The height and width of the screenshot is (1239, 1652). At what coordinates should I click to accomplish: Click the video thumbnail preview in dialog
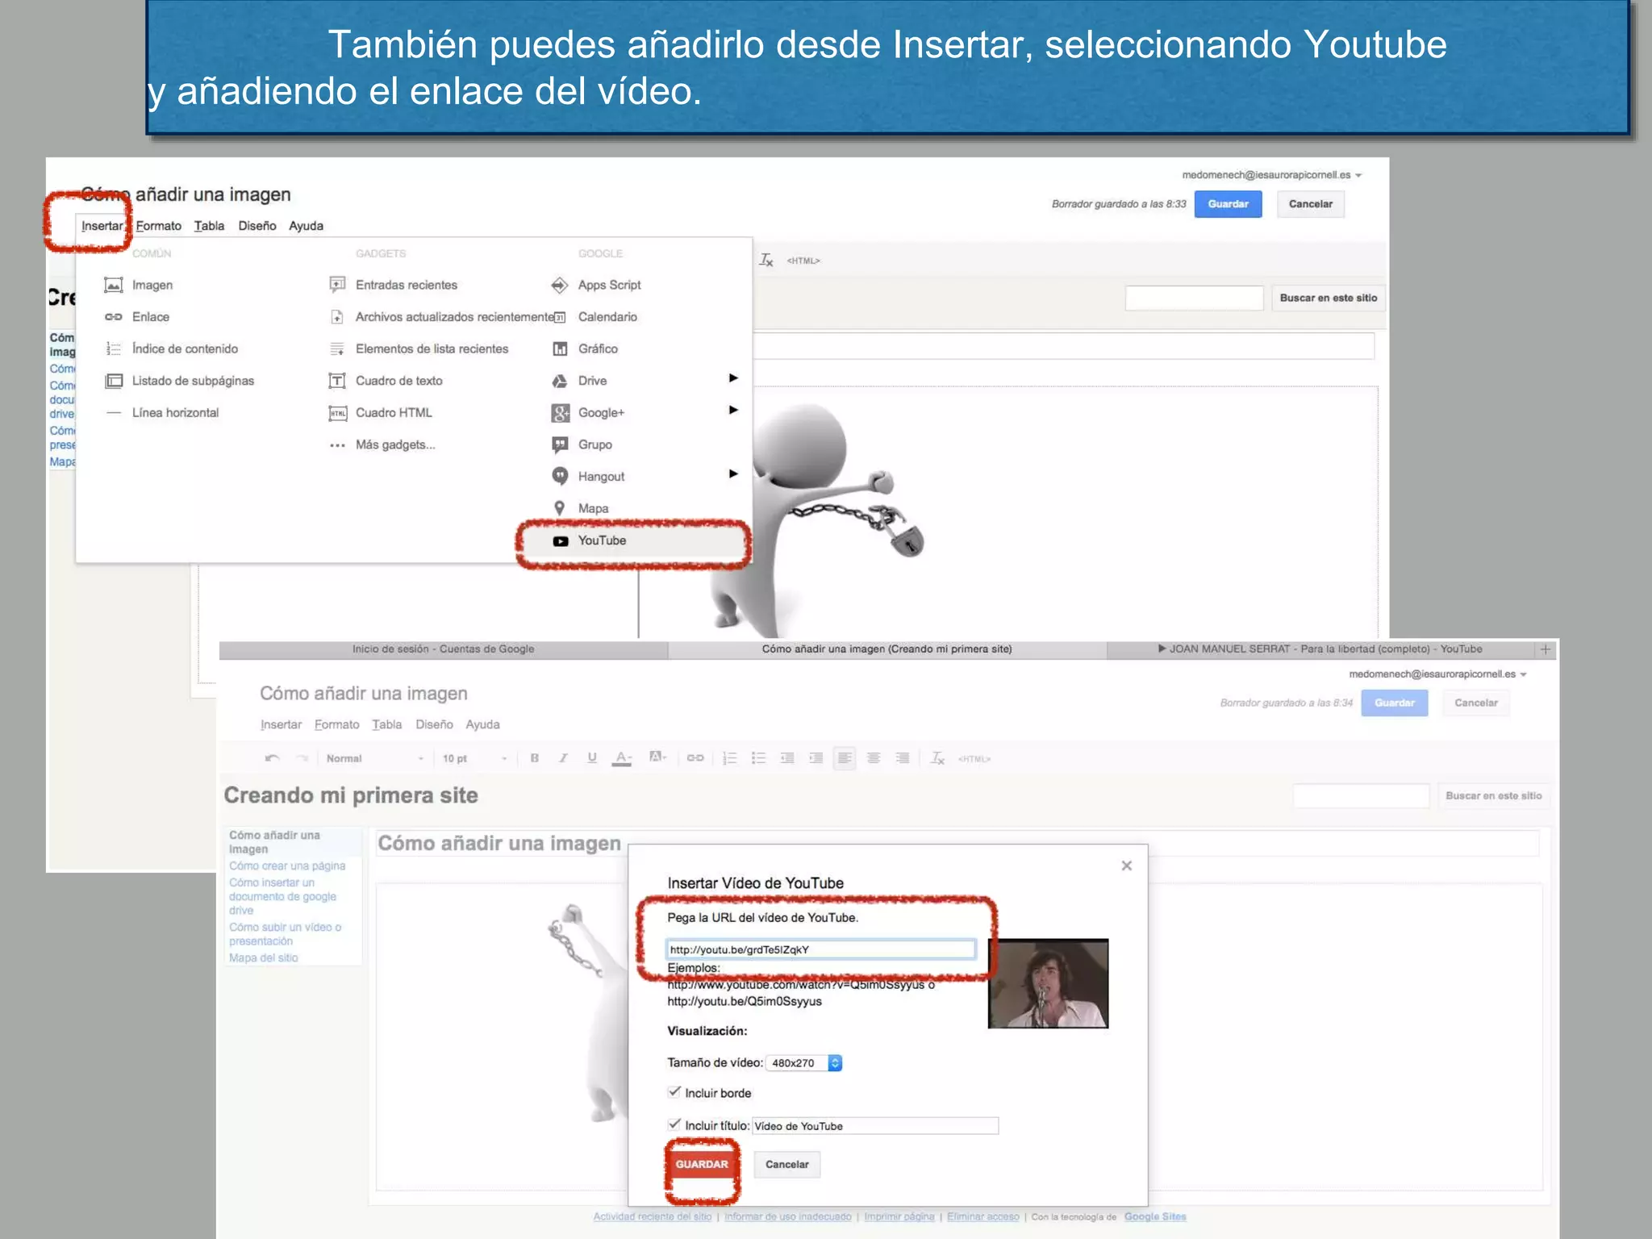click(1048, 983)
